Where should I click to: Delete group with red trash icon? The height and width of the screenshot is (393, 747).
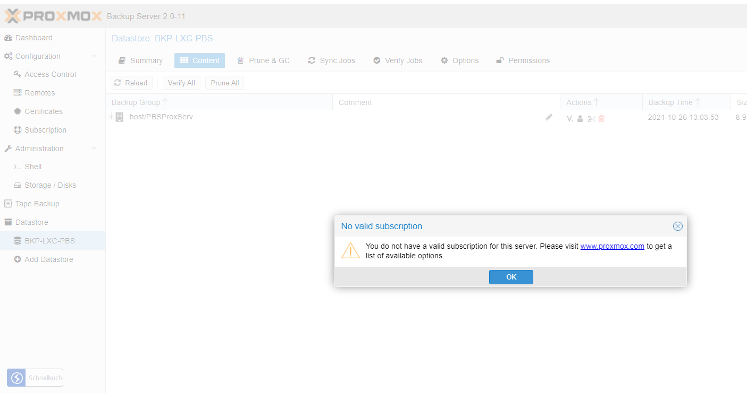click(x=601, y=119)
